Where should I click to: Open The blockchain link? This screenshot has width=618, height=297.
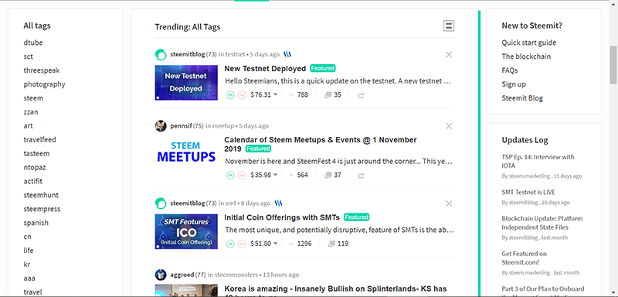tap(526, 56)
